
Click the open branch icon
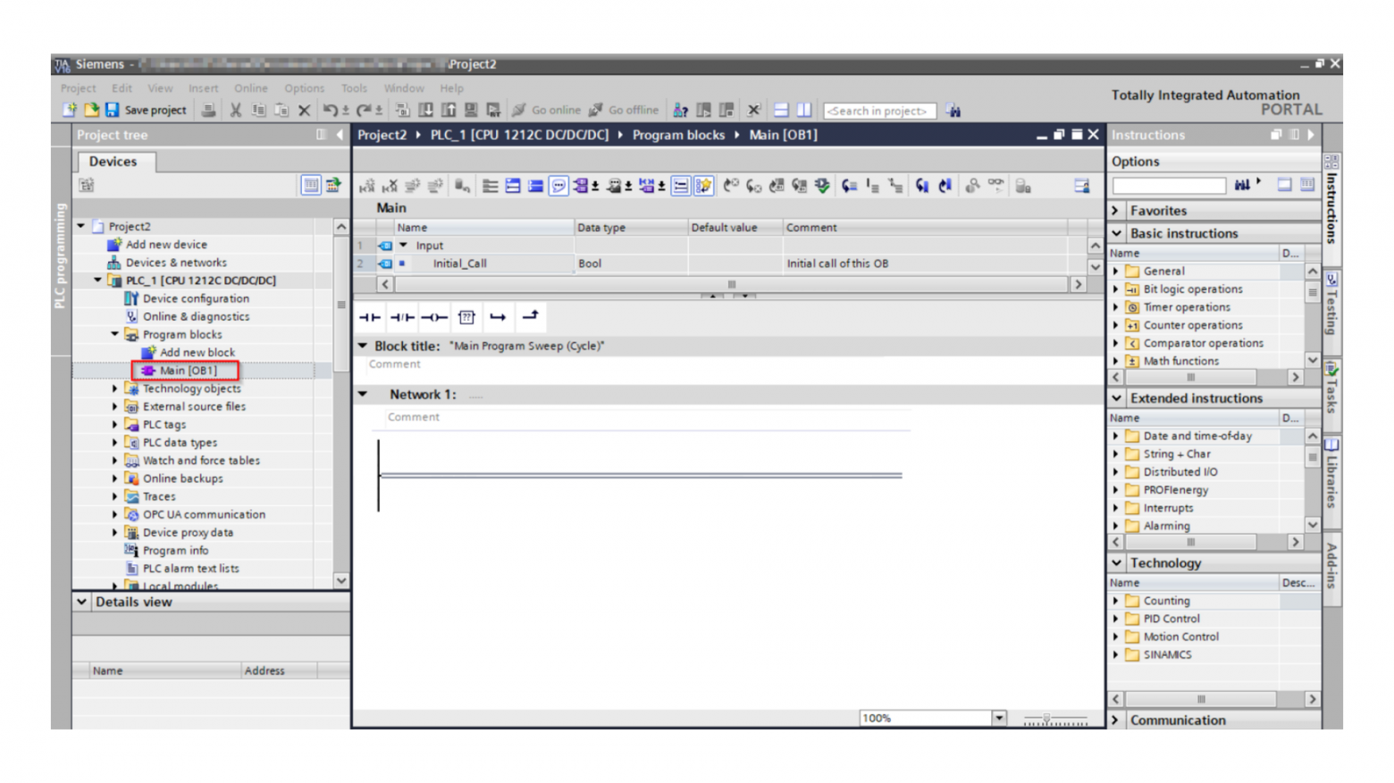498,317
